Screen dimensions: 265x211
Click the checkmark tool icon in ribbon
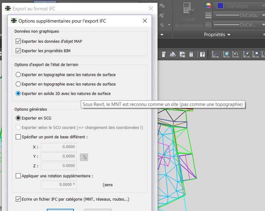click(x=162, y=25)
